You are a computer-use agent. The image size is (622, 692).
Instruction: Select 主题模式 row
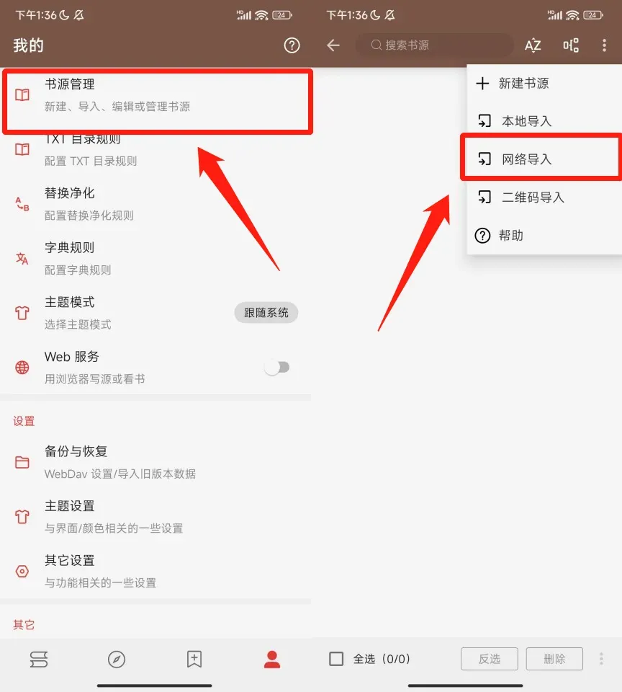coord(155,313)
